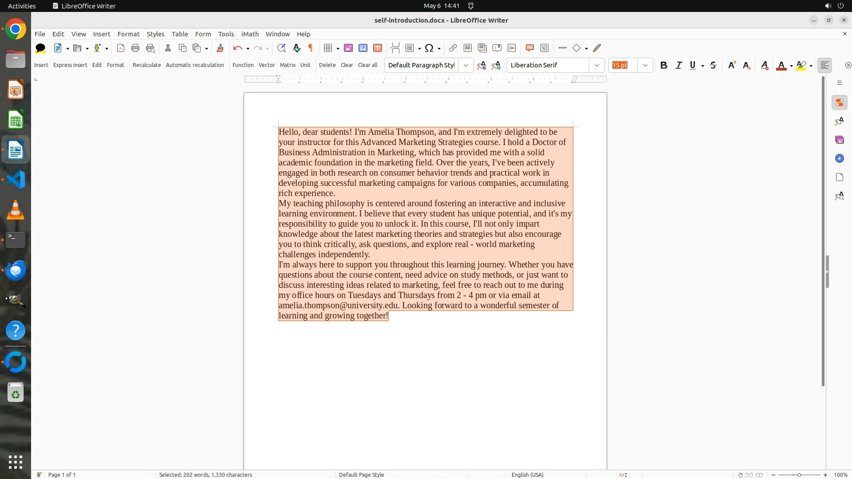This screenshot has width=852, height=479.
Task: Toggle italic formatting
Action: pyautogui.click(x=678, y=65)
